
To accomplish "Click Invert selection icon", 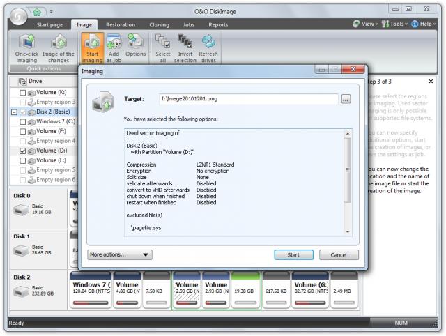I will [x=185, y=41].
